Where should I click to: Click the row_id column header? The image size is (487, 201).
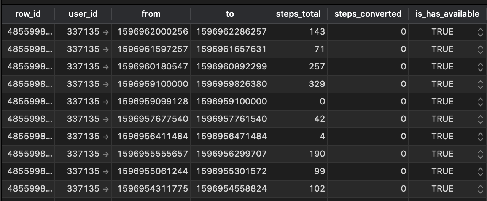(28, 14)
